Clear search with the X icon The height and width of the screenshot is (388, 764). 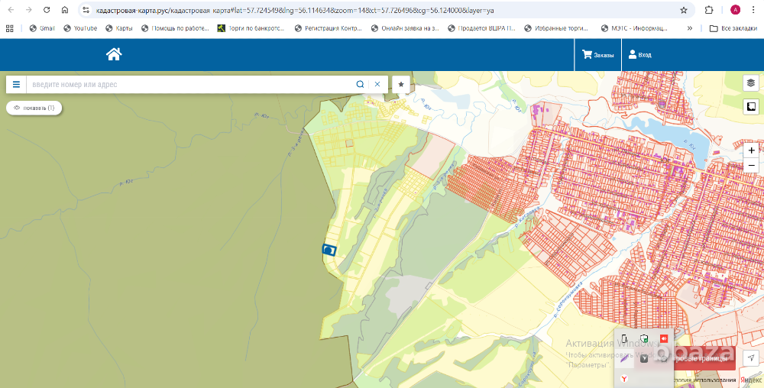click(x=377, y=84)
